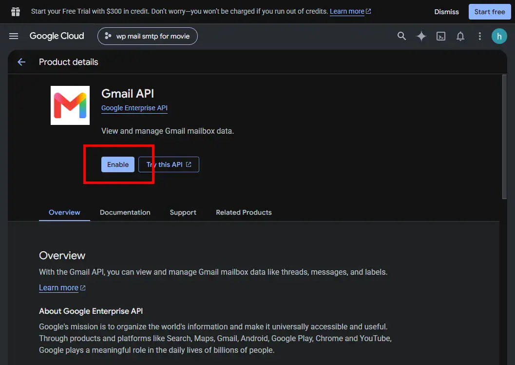Open the notifications bell

(460, 36)
